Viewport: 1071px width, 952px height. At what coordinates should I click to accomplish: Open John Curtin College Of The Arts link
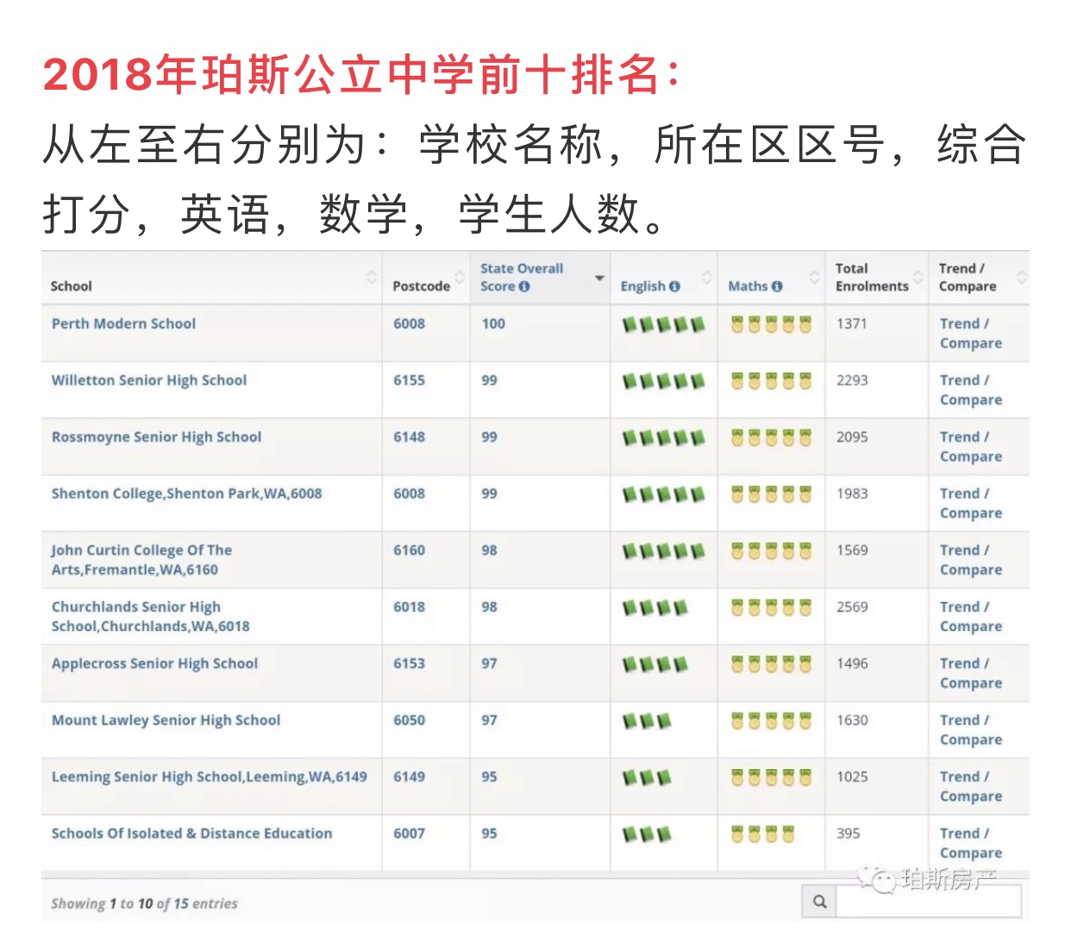click(141, 560)
